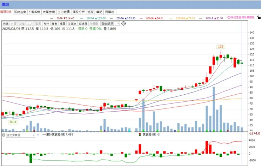Image resolution: width=261 pixels, height=166 pixels.
Task: Click the 偉訓 stock title
Action: [5, 5]
